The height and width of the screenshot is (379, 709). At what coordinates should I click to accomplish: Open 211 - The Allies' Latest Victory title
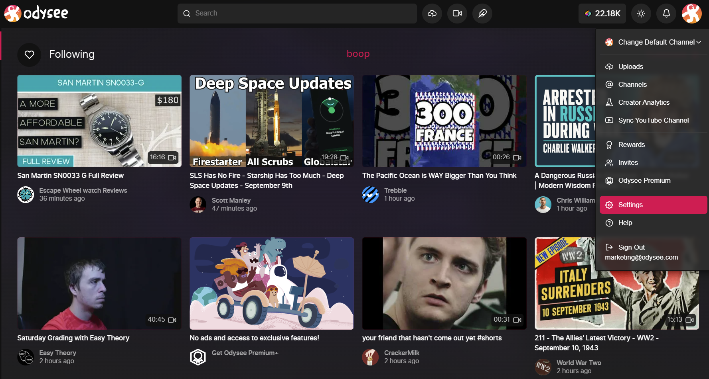point(596,343)
